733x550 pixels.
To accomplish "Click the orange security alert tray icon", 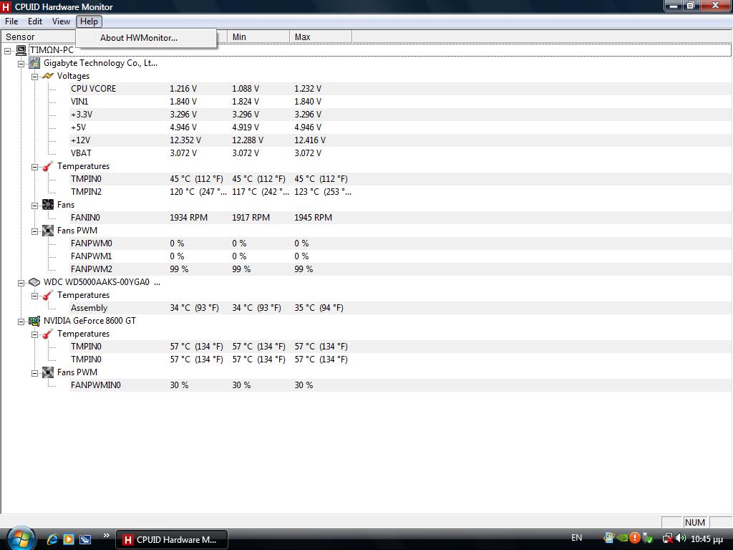I will pyautogui.click(x=635, y=538).
